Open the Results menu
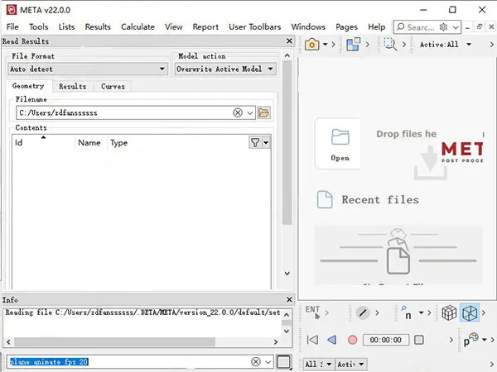 point(98,27)
